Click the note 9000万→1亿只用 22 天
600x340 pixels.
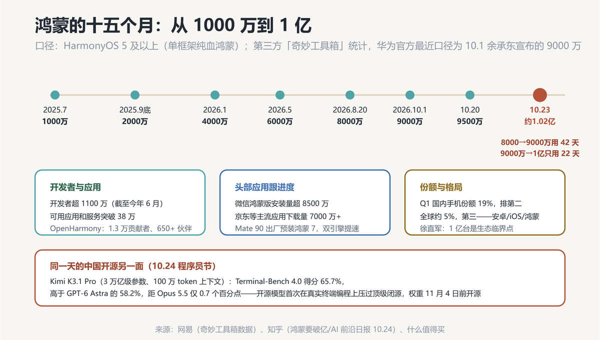tap(539, 153)
